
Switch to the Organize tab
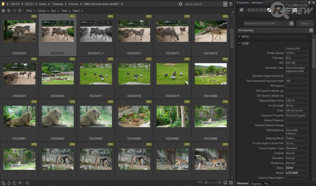point(256,184)
